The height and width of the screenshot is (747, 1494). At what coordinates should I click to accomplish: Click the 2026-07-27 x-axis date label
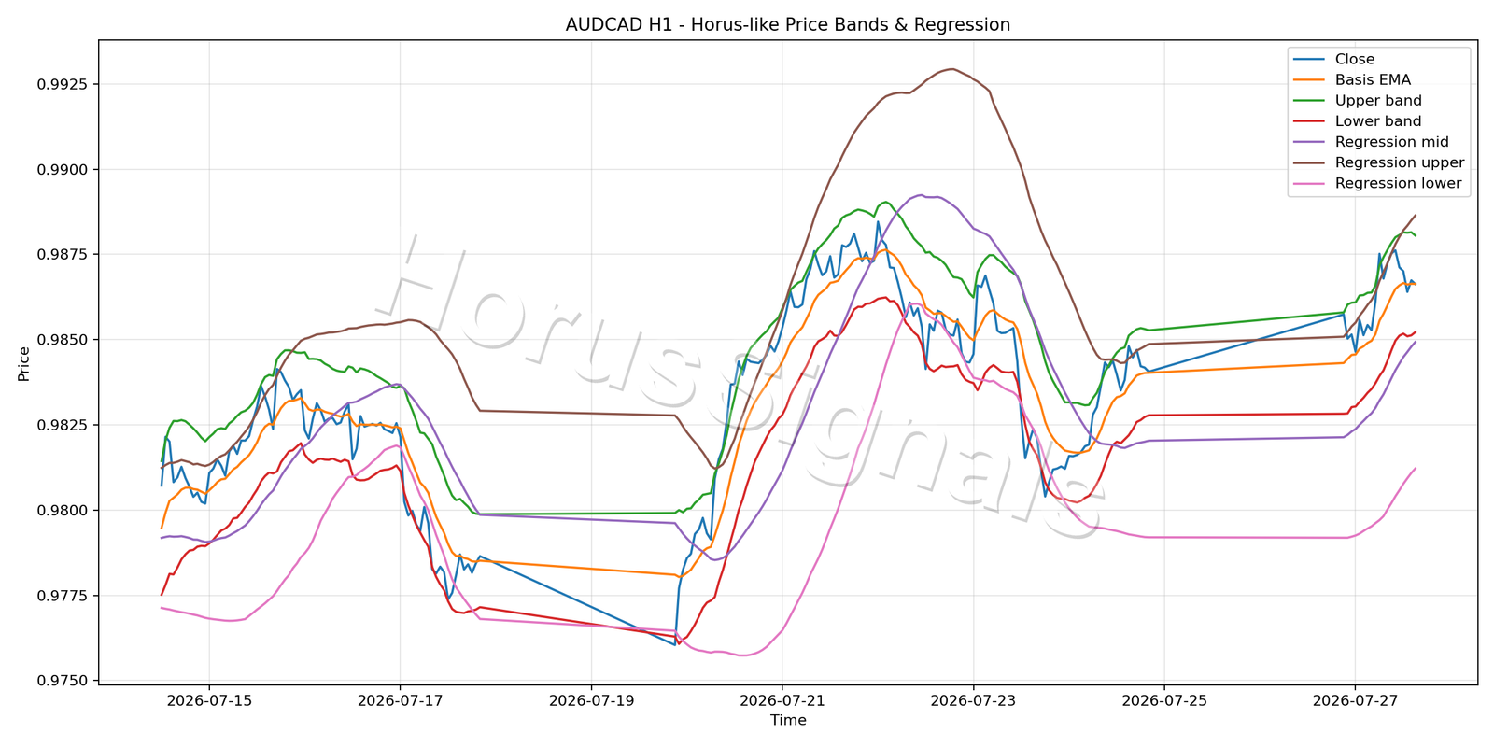[1356, 700]
